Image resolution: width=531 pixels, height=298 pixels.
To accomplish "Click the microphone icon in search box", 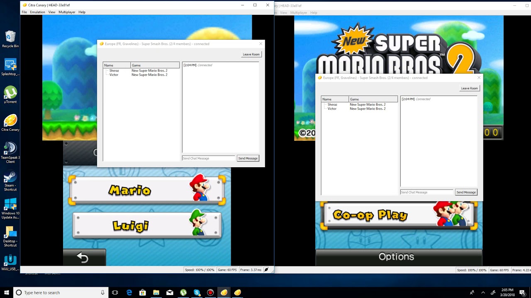I will pyautogui.click(x=103, y=293).
